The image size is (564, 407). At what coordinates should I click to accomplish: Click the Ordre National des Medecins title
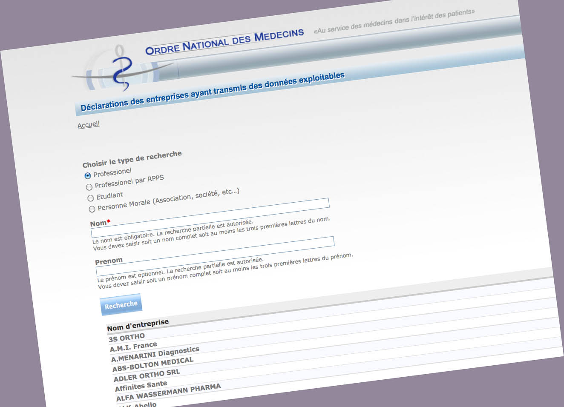click(224, 42)
